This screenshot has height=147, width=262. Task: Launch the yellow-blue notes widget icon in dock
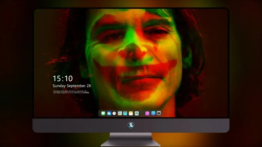[120, 113]
